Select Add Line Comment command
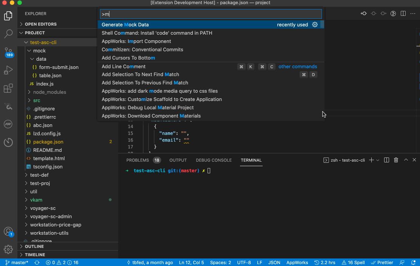 pyautogui.click(x=211, y=66)
